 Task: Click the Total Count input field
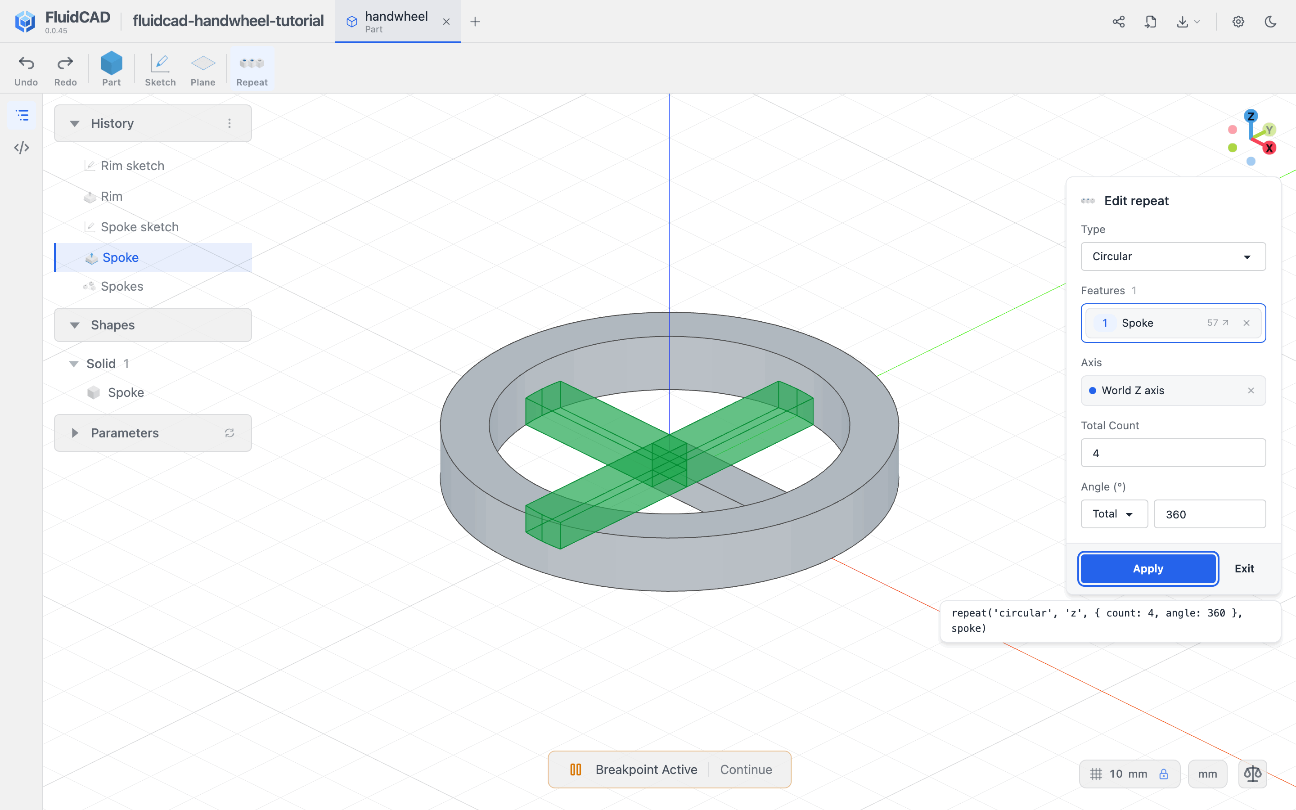(x=1173, y=453)
